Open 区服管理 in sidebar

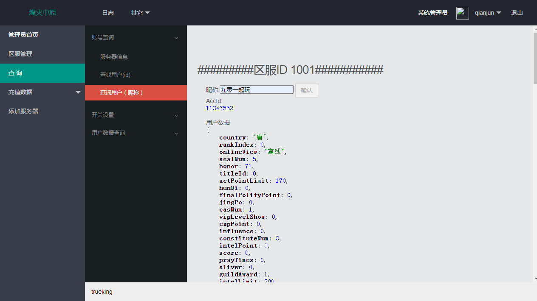click(20, 54)
